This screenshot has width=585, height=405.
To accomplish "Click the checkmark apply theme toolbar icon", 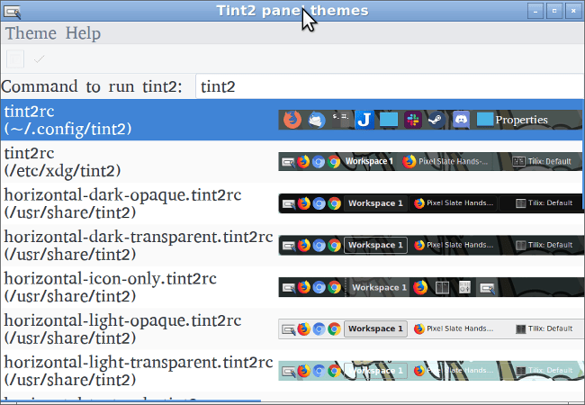I will coord(40,58).
